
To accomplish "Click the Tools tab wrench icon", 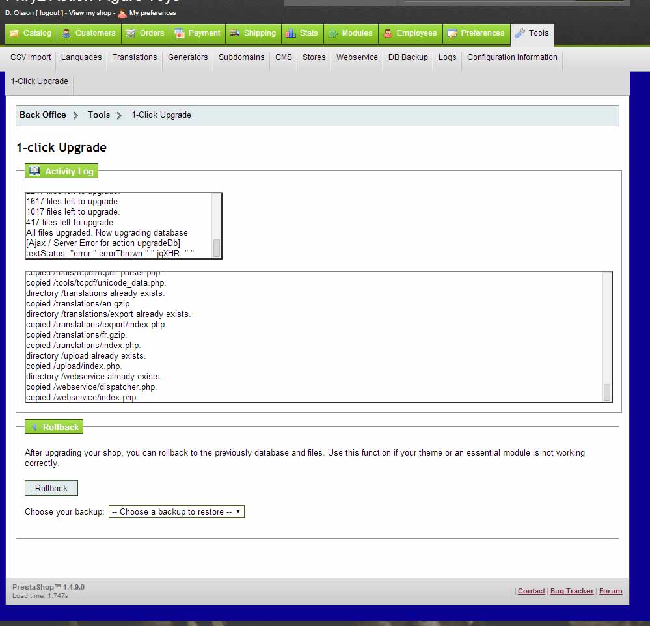I will point(520,33).
